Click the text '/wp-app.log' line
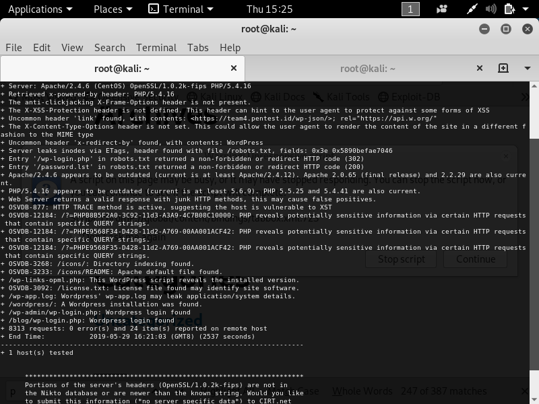Screen dimensions: 539x404 click(x=148, y=296)
